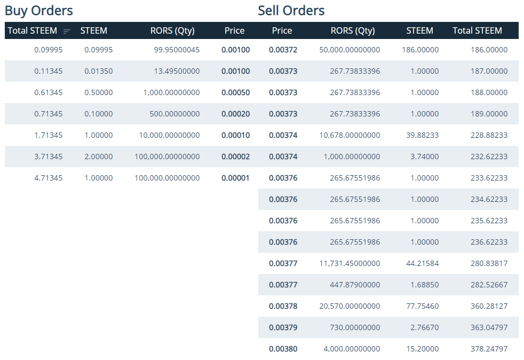Select buy total 0.71345

(48, 114)
